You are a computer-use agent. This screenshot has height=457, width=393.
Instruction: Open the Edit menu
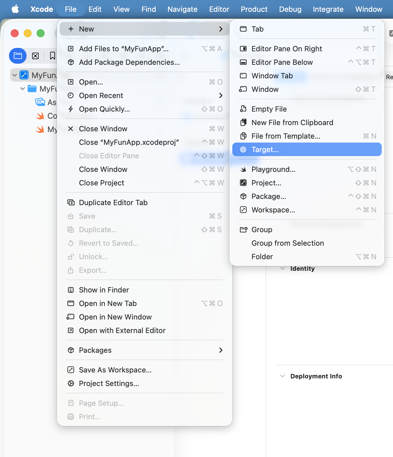pyautogui.click(x=95, y=9)
